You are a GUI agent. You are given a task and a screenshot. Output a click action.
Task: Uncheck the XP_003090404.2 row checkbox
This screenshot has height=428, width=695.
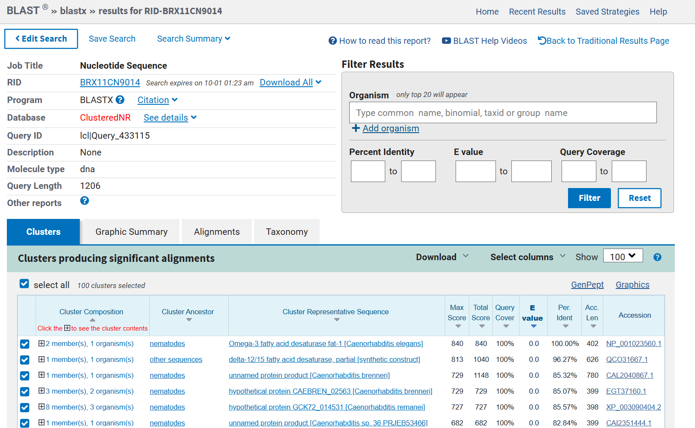pos(24,407)
